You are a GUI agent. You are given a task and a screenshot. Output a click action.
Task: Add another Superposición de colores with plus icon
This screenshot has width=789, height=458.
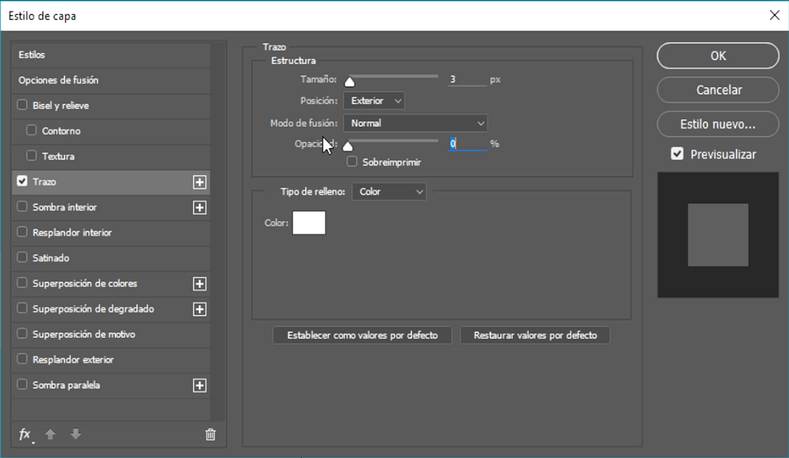point(200,284)
